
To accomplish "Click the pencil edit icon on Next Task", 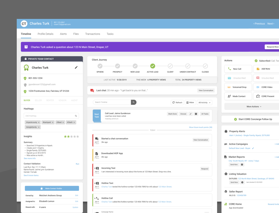I will [191, 114].
